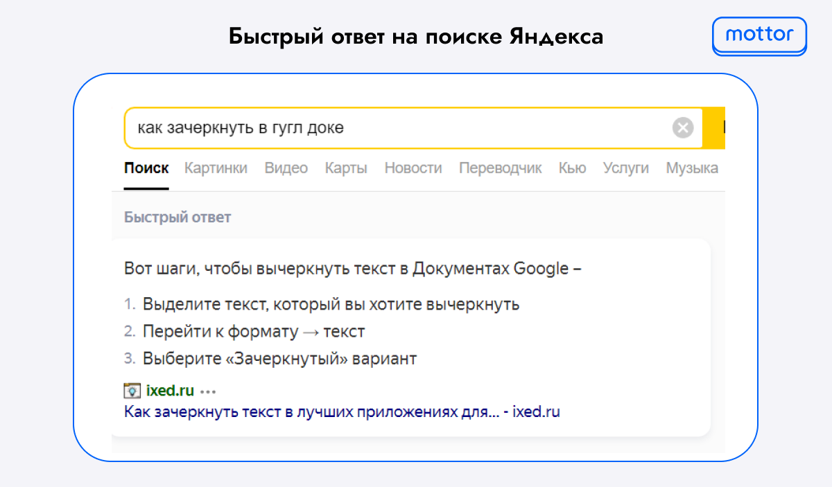This screenshot has height=487, width=832.
Task: Open the green ixed.ru domain link
Action: (x=170, y=390)
